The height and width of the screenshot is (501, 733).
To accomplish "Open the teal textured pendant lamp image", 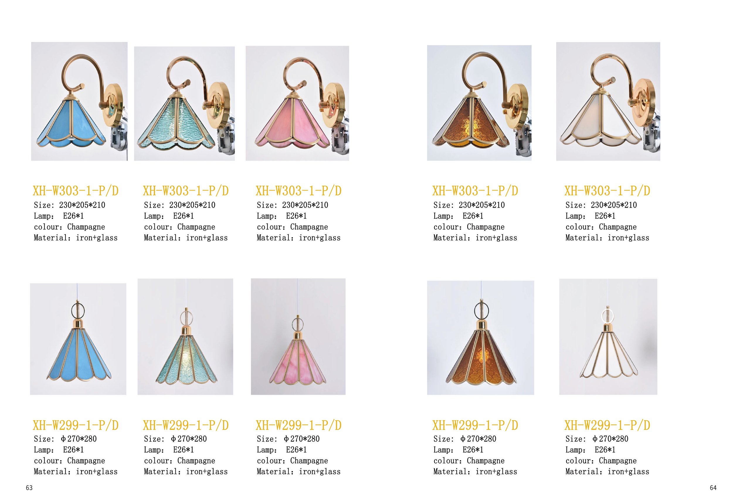I will pos(185,337).
